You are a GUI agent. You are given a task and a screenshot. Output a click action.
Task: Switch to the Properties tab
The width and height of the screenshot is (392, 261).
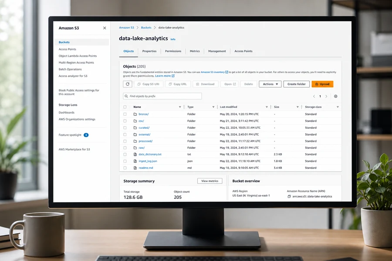coord(149,51)
